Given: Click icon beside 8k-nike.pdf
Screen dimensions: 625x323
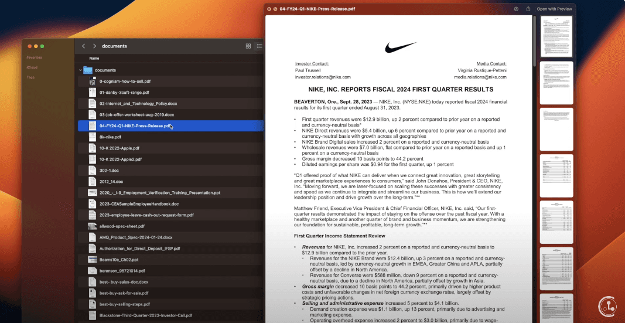Looking at the screenshot, I should point(92,137).
